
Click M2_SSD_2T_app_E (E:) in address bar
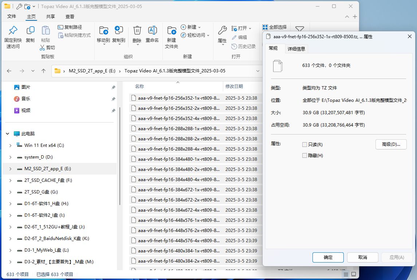(92, 71)
